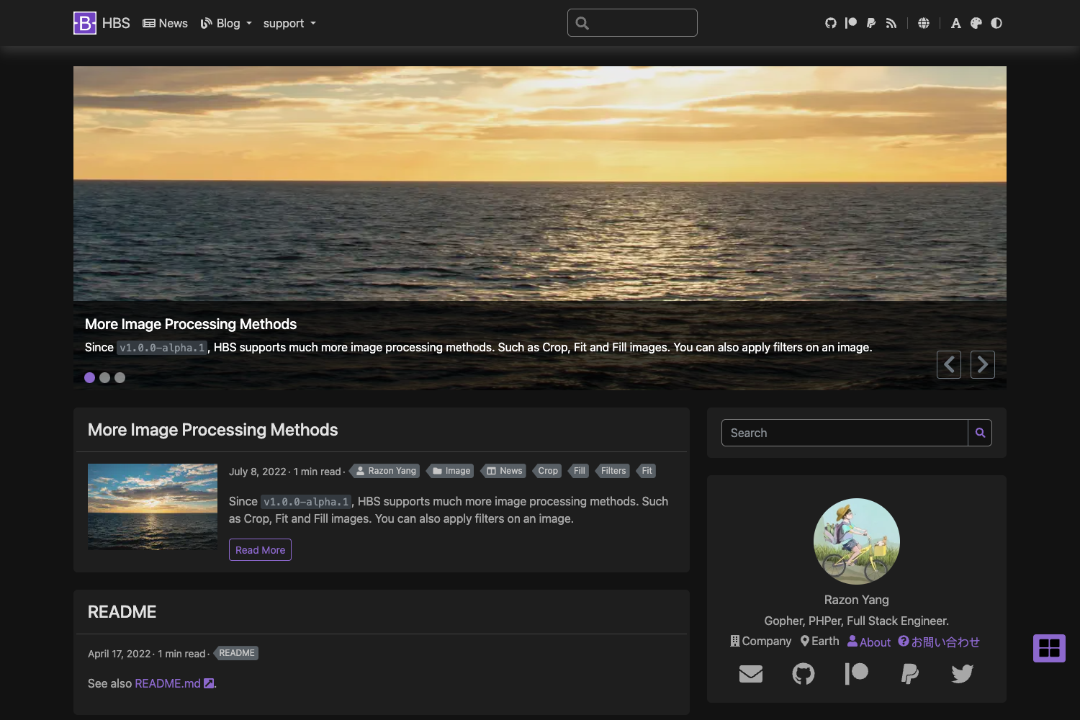
Task: Click the Filters tag on the post
Action: coord(613,470)
